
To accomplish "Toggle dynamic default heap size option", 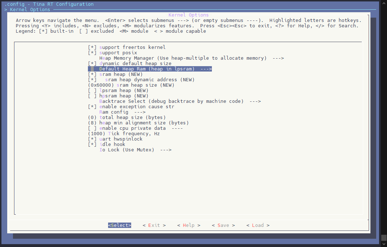I will pyautogui.click(x=92, y=63).
